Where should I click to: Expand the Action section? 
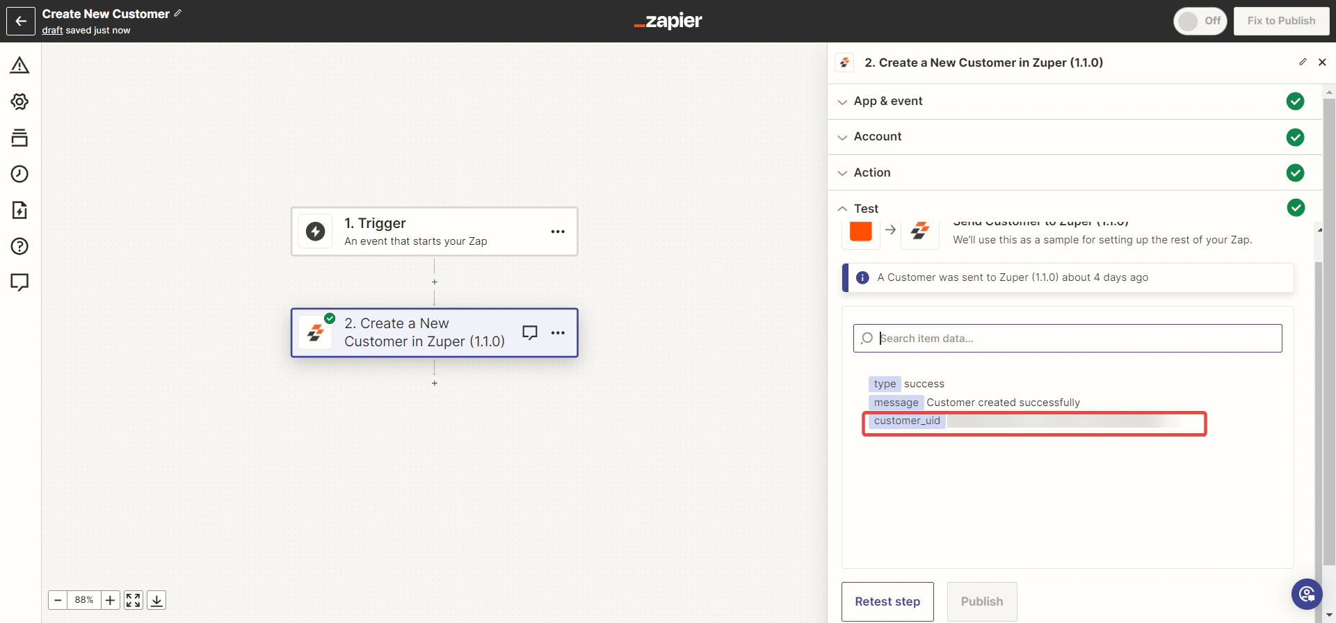1075,172
